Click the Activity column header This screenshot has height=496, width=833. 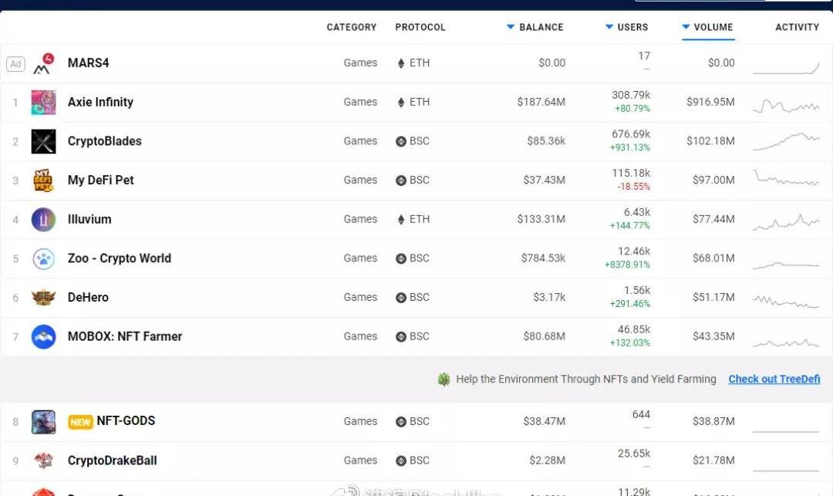point(797,27)
